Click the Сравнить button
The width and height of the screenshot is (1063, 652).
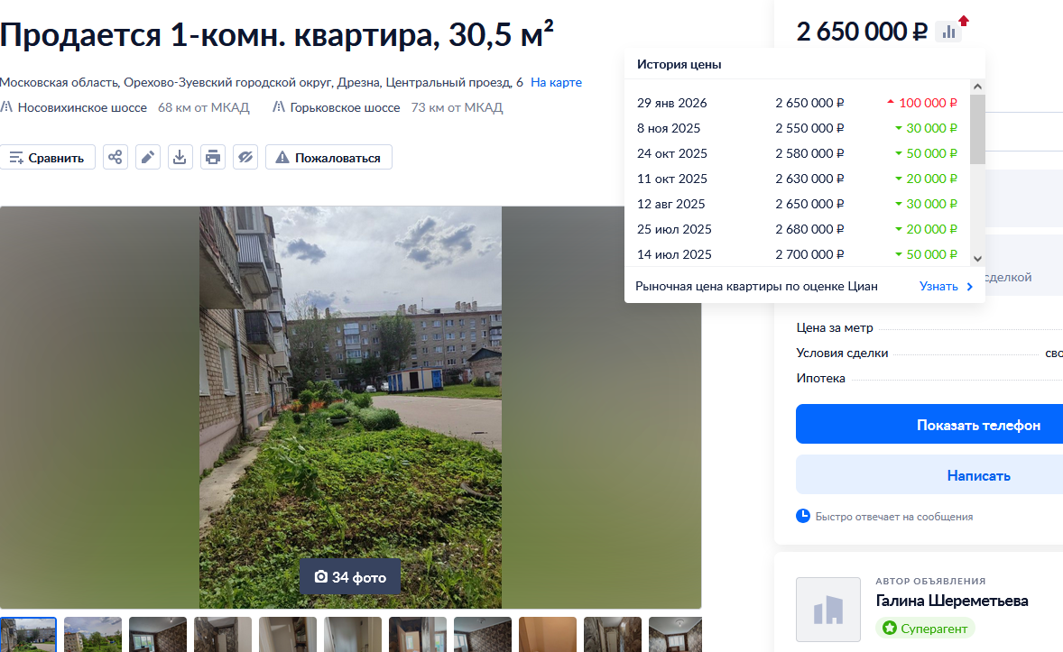tap(48, 157)
